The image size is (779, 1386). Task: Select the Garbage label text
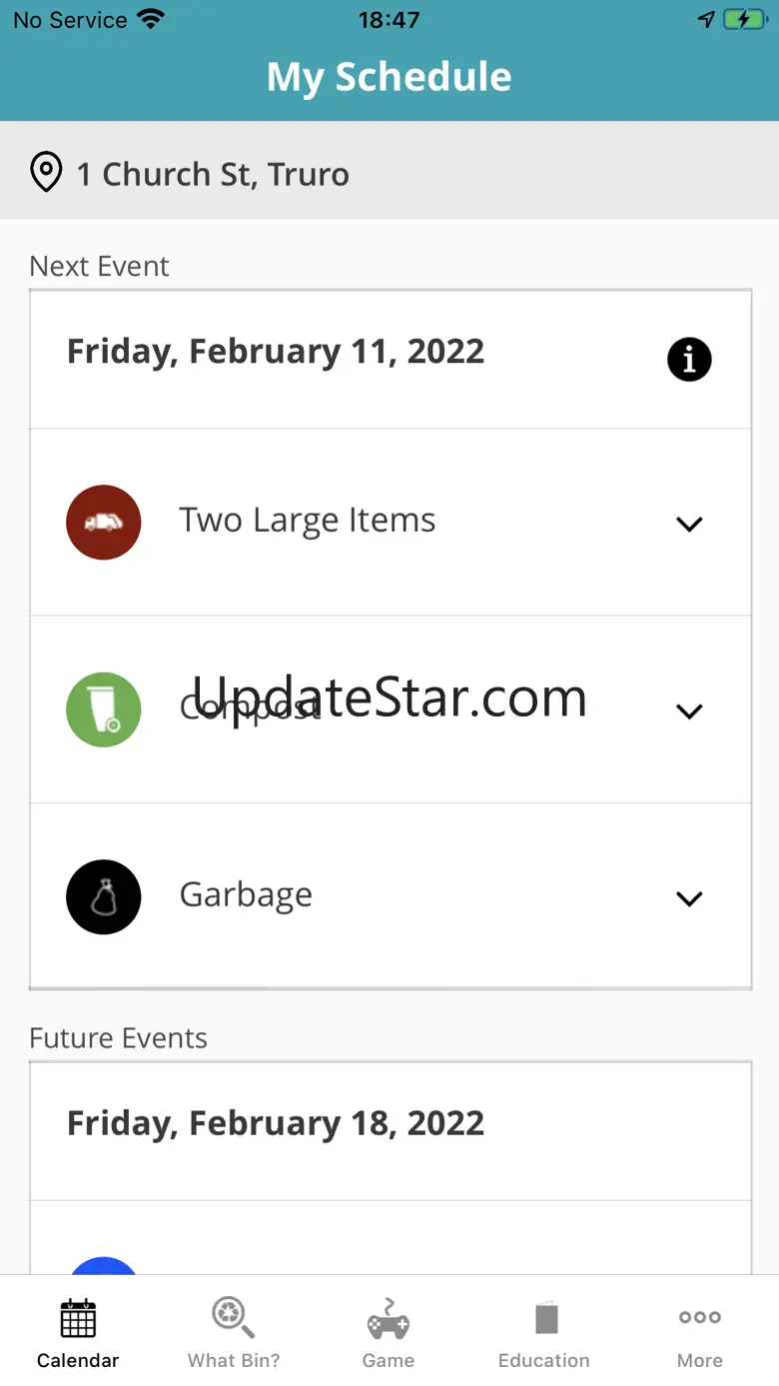[x=246, y=895]
